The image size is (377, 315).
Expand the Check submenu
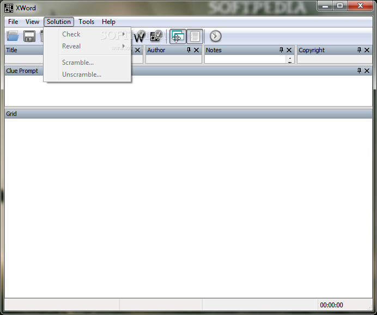[87, 34]
